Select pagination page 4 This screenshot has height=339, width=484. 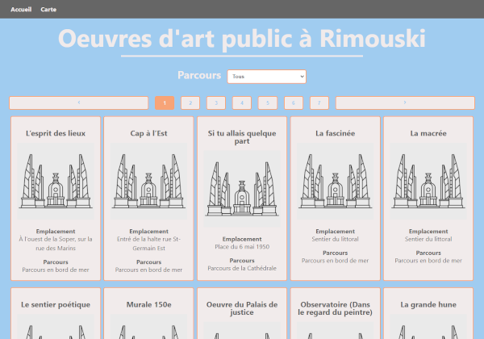click(242, 103)
